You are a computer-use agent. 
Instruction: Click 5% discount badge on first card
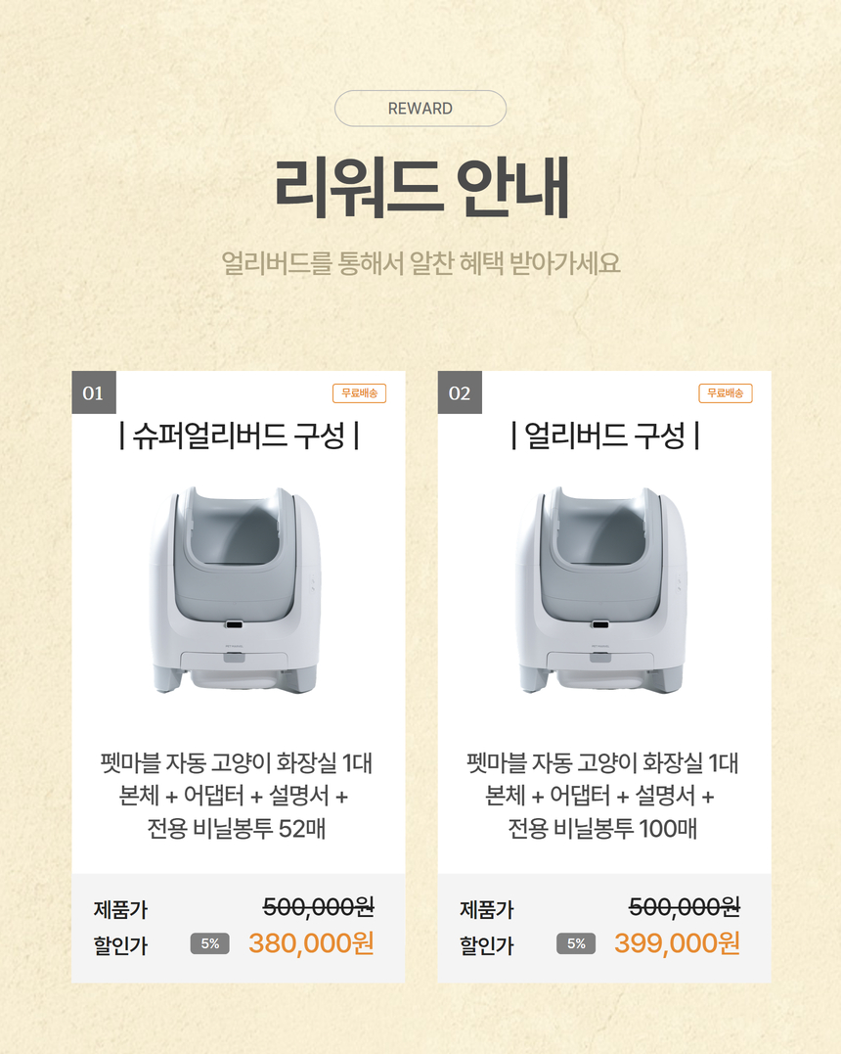[x=210, y=943]
